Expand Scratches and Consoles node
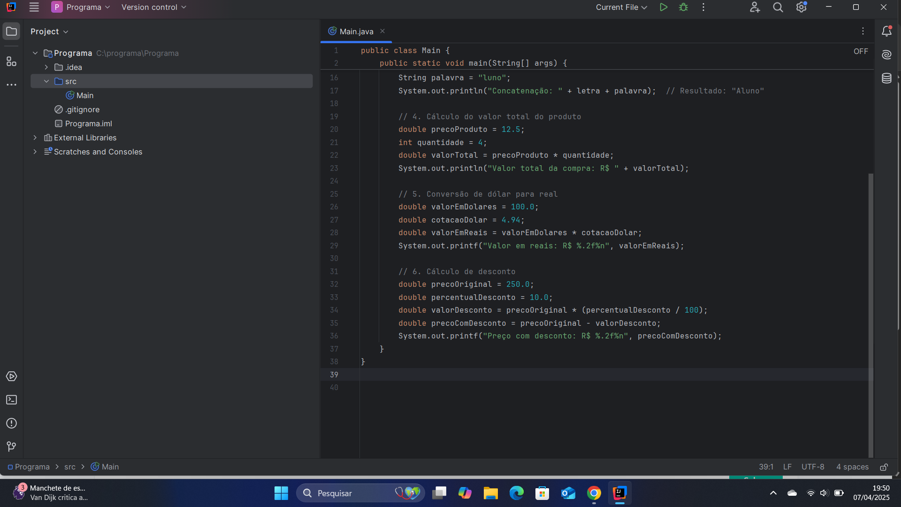The height and width of the screenshot is (507, 901). [x=35, y=152]
